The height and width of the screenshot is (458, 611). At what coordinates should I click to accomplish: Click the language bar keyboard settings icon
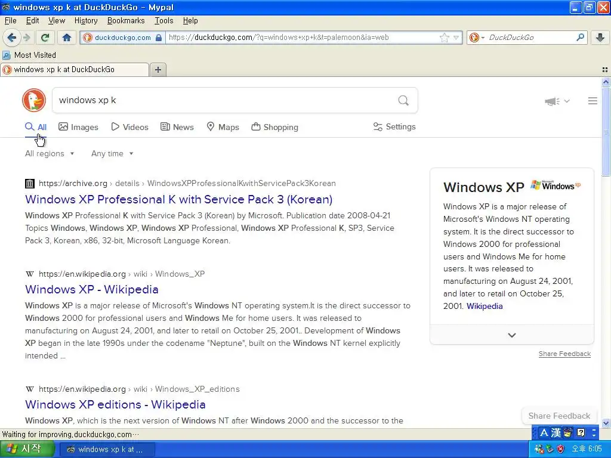coord(568,432)
